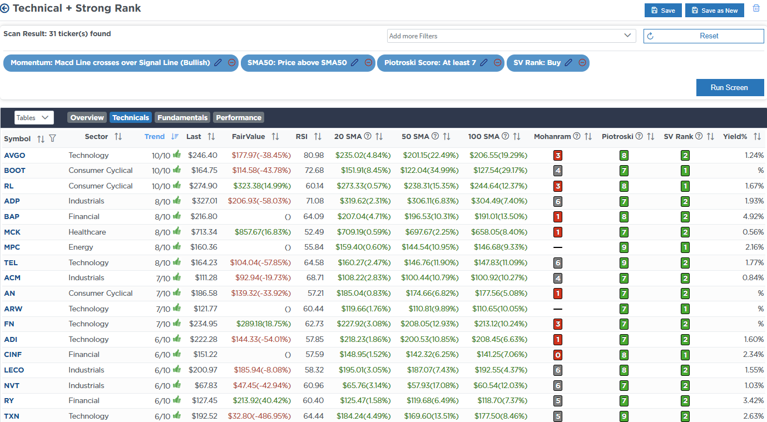Sort table by Last price
Viewport: 767px width, 422px height.
pyautogui.click(x=211, y=136)
